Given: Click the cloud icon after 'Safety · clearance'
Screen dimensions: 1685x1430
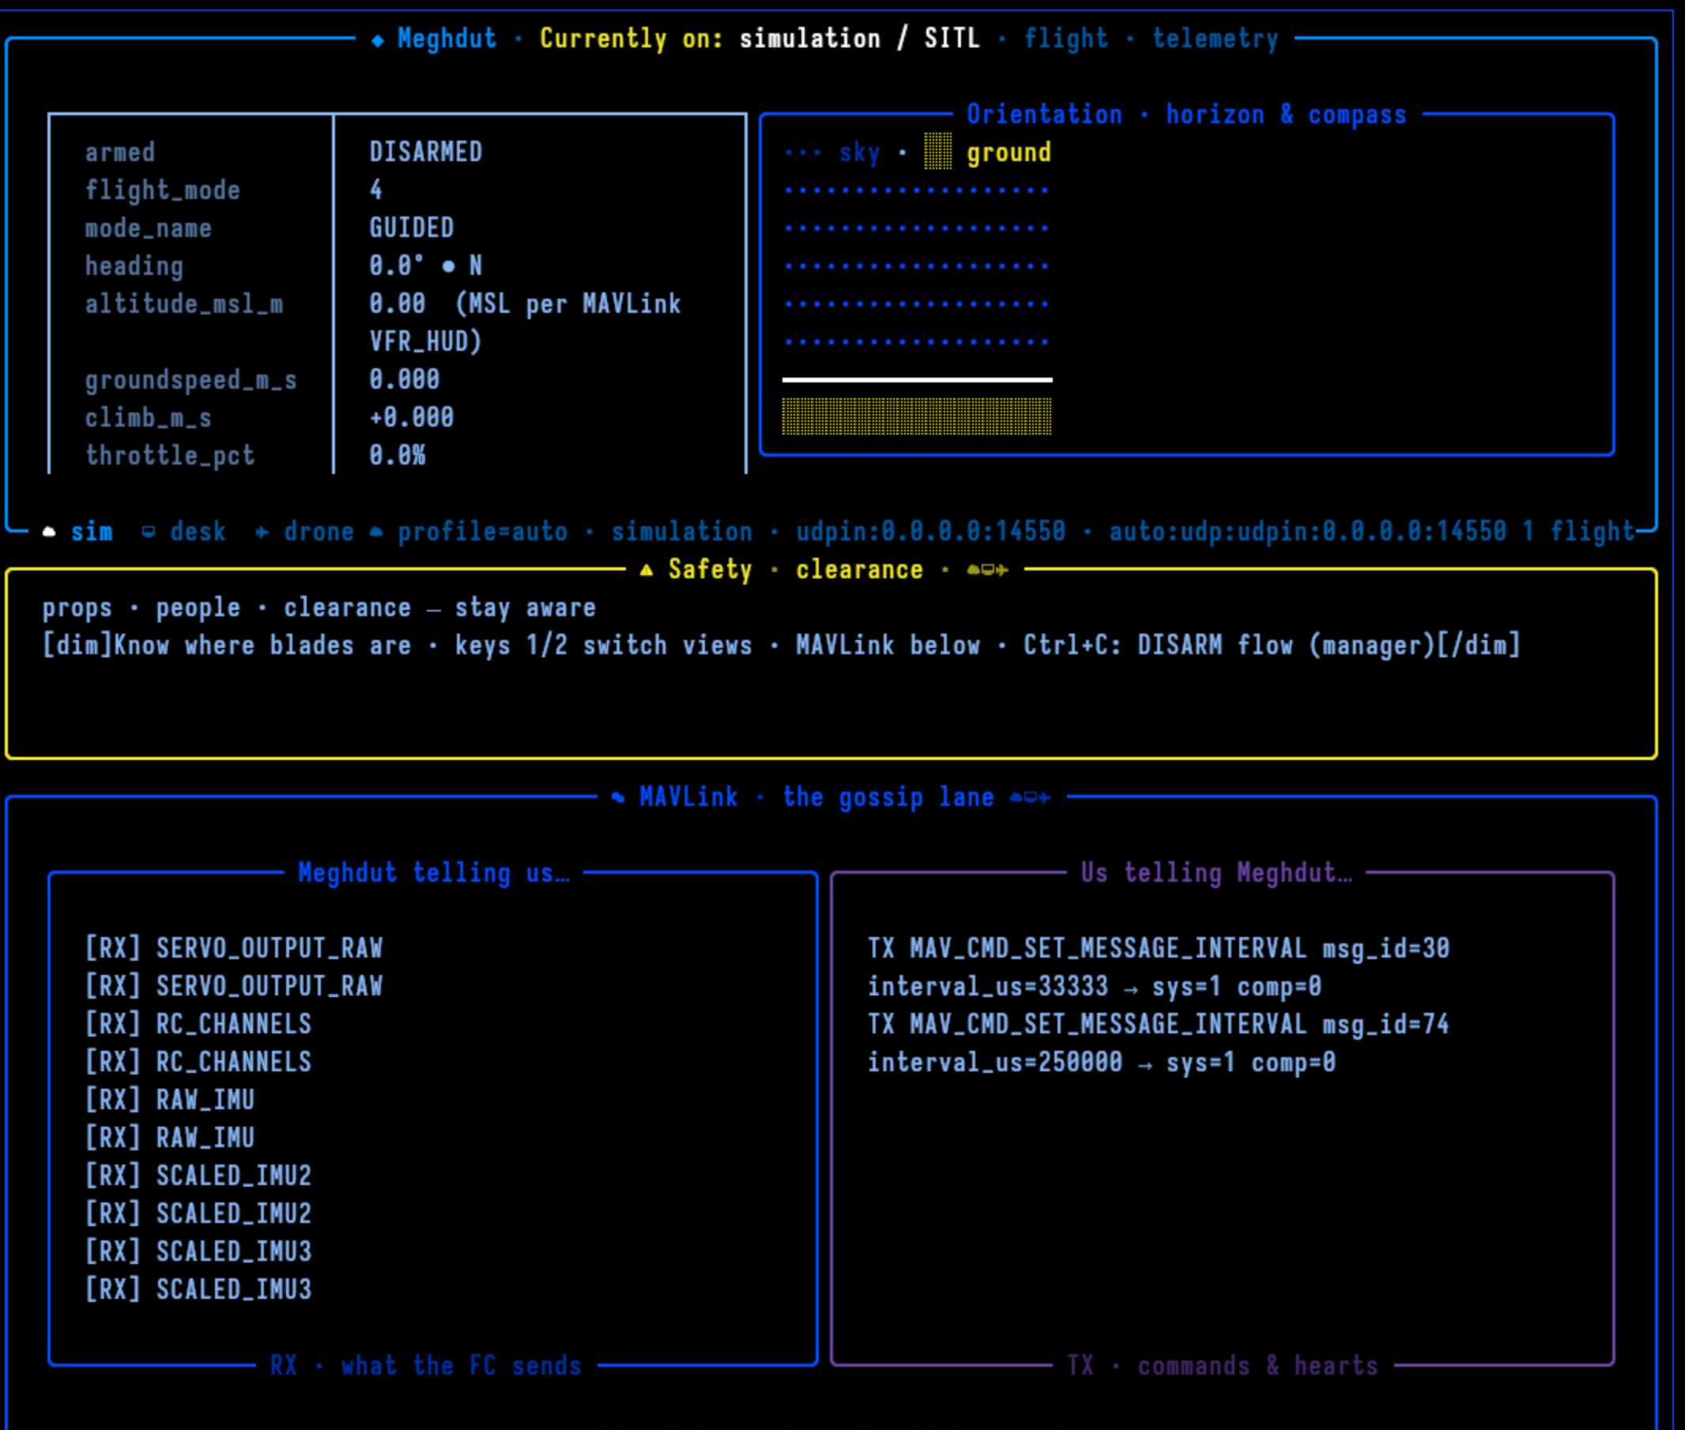Looking at the screenshot, I should 973,570.
